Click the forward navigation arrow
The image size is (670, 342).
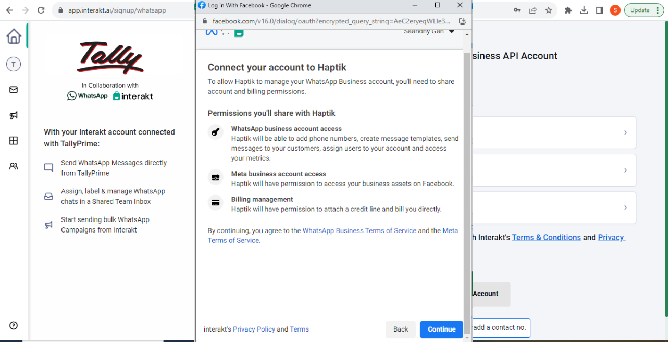point(25,10)
